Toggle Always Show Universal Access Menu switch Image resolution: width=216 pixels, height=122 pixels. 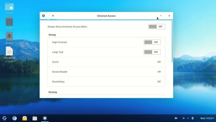click(157, 26)
